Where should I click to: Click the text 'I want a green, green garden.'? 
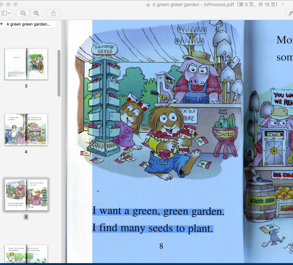(158, 212)
